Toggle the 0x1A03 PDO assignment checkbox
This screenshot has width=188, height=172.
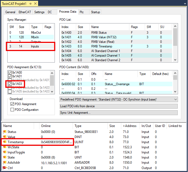[10, 84]
